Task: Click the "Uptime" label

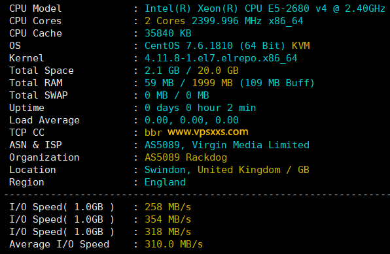Action: click(27, 108)
